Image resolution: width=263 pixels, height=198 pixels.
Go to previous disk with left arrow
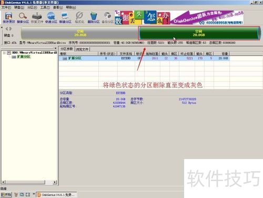(x=6, y=28)
